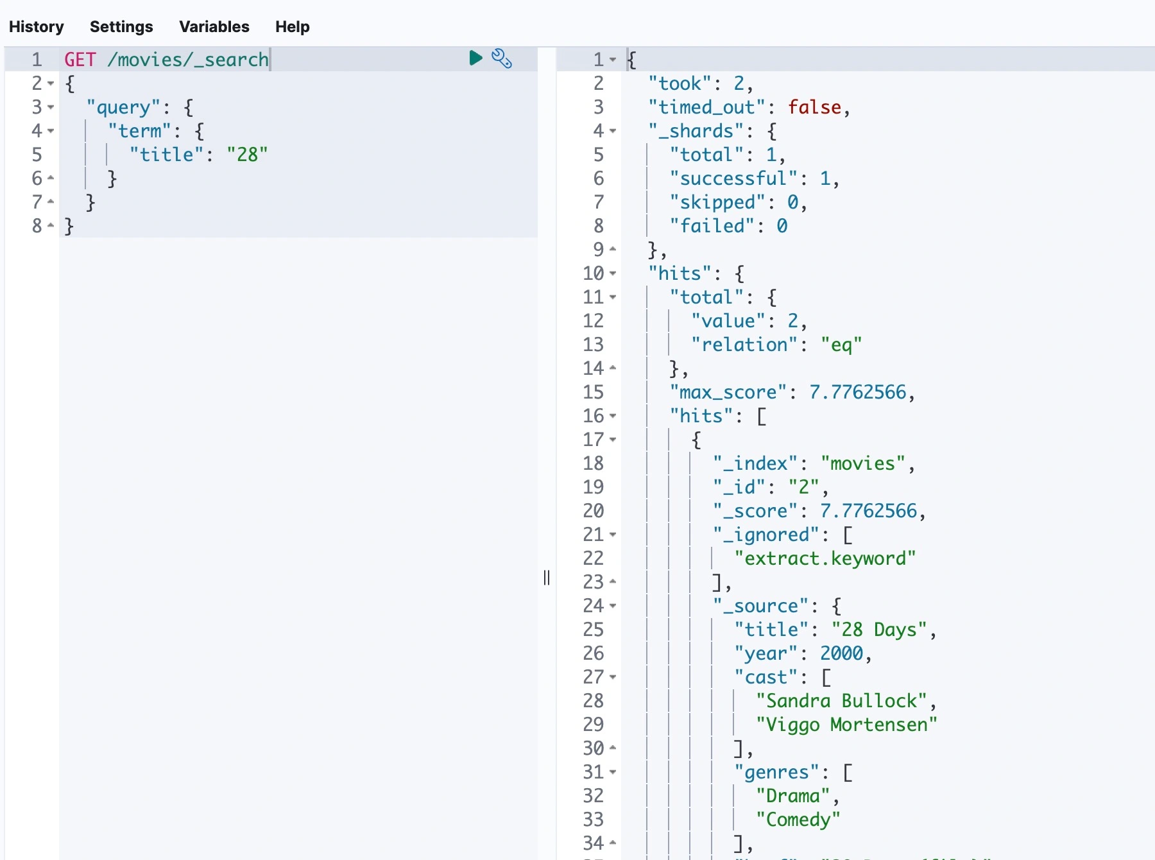Open the Help panel
The image size is (1155, 860).
pos(292,26)
